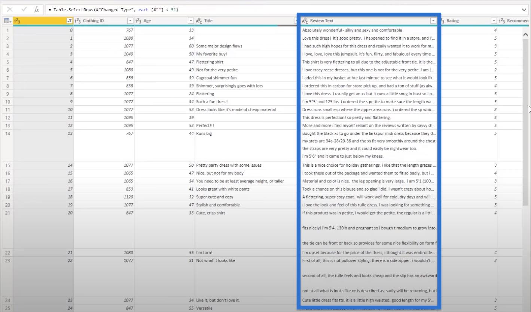
Task: Select row number 21 header
Action: [x=7, y=229]
